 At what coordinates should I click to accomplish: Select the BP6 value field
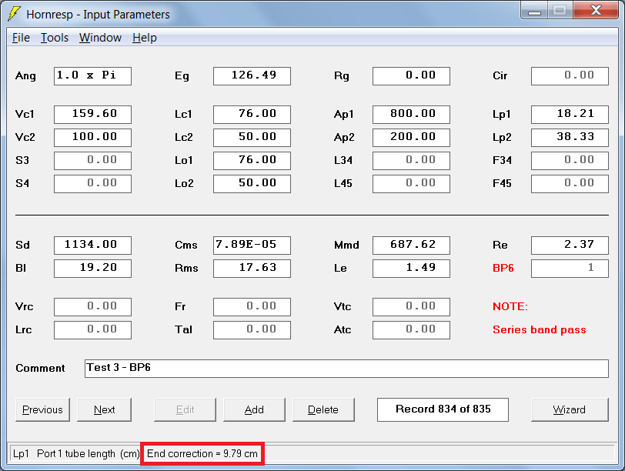[x=570, y=269]
